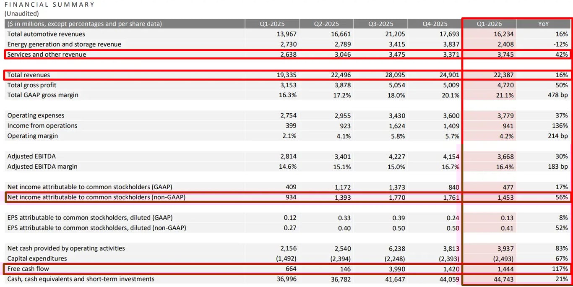This screenshot has width=573, height=287.
Task: Click the "Total automotive revenues" row label
Action: [46, 34]
